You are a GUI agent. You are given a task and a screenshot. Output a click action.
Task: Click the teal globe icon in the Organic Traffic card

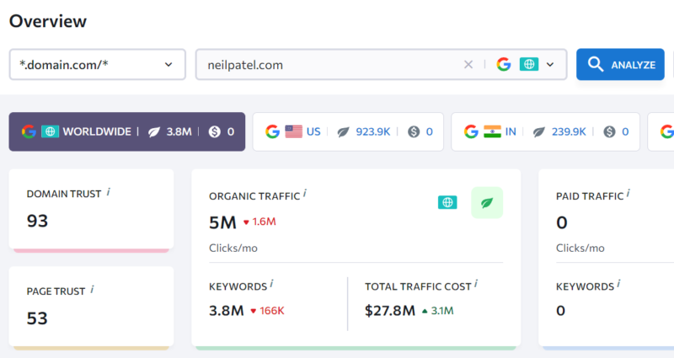pyautogui.click(x=447, y=202)
